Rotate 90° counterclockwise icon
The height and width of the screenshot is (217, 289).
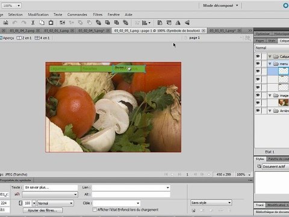pos(160,22)
